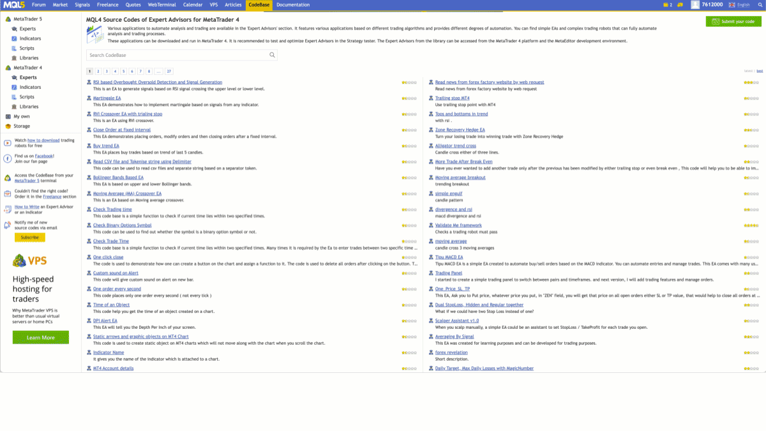Screen dimensions: 766x431
Task: Click the EA icon beside Trading Panel
Action: click(431, 273)
